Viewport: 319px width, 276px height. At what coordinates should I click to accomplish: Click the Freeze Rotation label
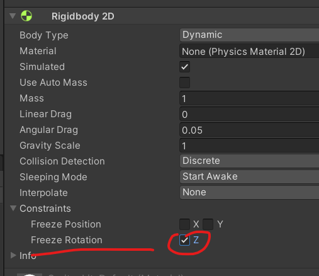click(x=67, y=240)
